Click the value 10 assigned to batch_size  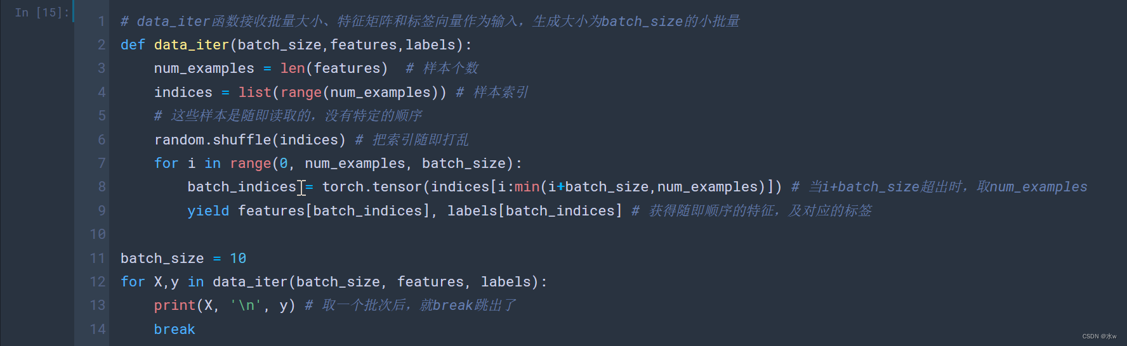click(x=238, y=259)
